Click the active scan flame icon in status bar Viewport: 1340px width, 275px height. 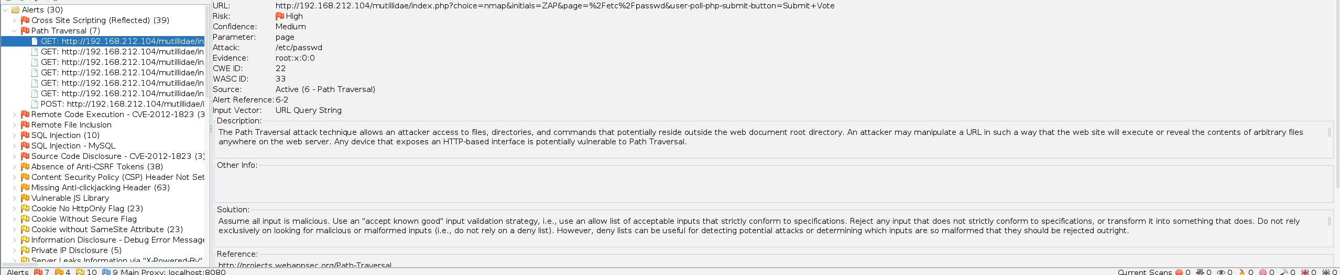pyautogui.click(x=1241, y=272)
